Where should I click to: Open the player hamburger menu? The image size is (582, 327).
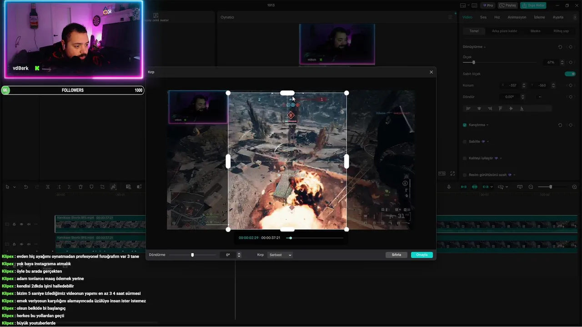[450, 17]
